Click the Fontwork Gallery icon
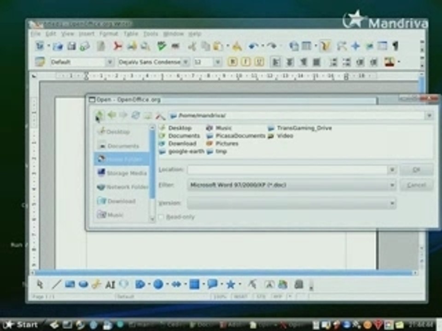Screen dimensions: 442x331 (269, 285)
